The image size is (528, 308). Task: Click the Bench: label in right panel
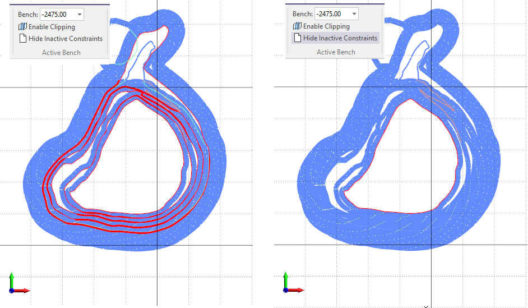(303, 14)
